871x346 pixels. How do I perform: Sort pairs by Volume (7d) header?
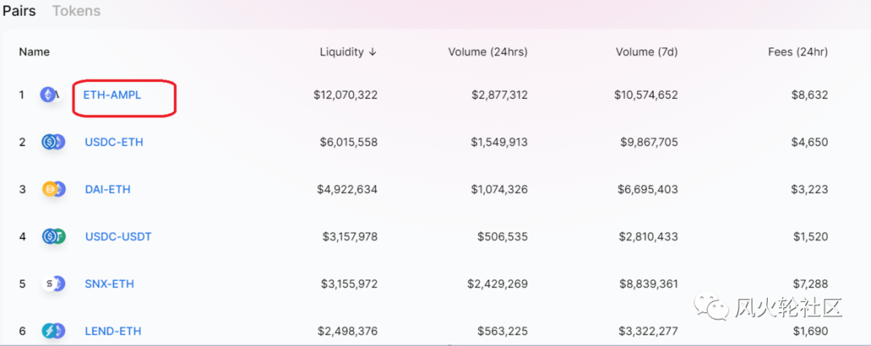tap(646, 52)
